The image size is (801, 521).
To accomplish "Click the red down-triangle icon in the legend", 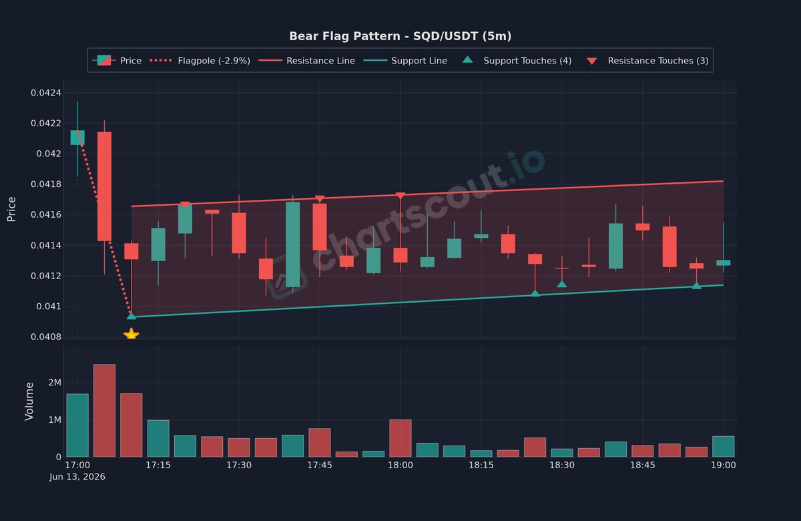I will tap(592, 61).
